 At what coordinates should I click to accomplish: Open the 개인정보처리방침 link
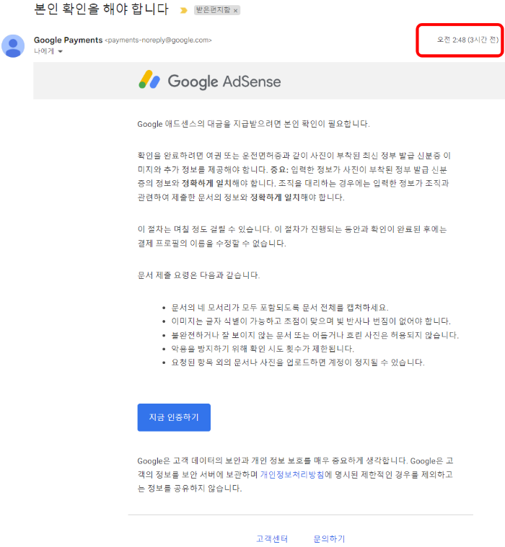[292, 474]
